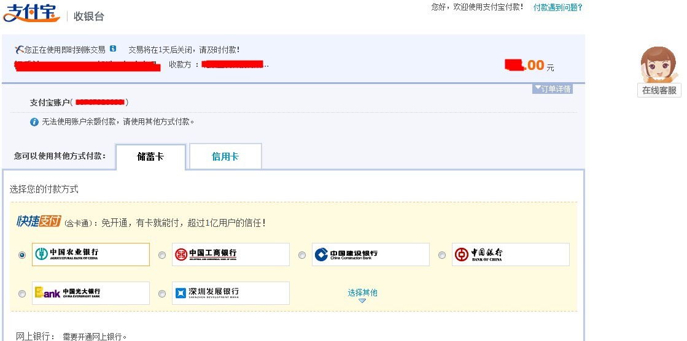Click the 您可以使用其他方式付款 label
Viewport: 687px width, 341px height.
pyautogui.click(x=60, y=156)
